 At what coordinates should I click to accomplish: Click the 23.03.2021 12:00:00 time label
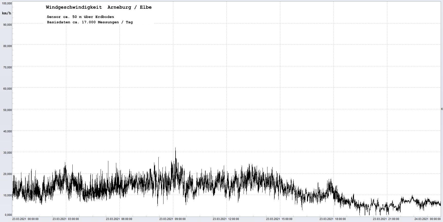pos(226,219)
